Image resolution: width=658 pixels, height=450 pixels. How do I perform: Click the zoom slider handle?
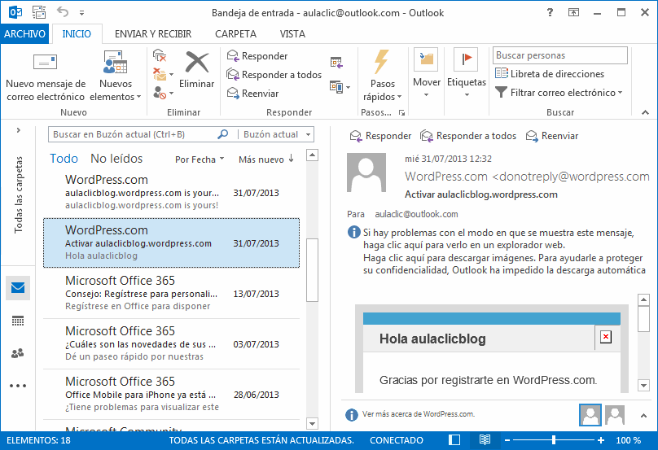(x=554, y=440)
